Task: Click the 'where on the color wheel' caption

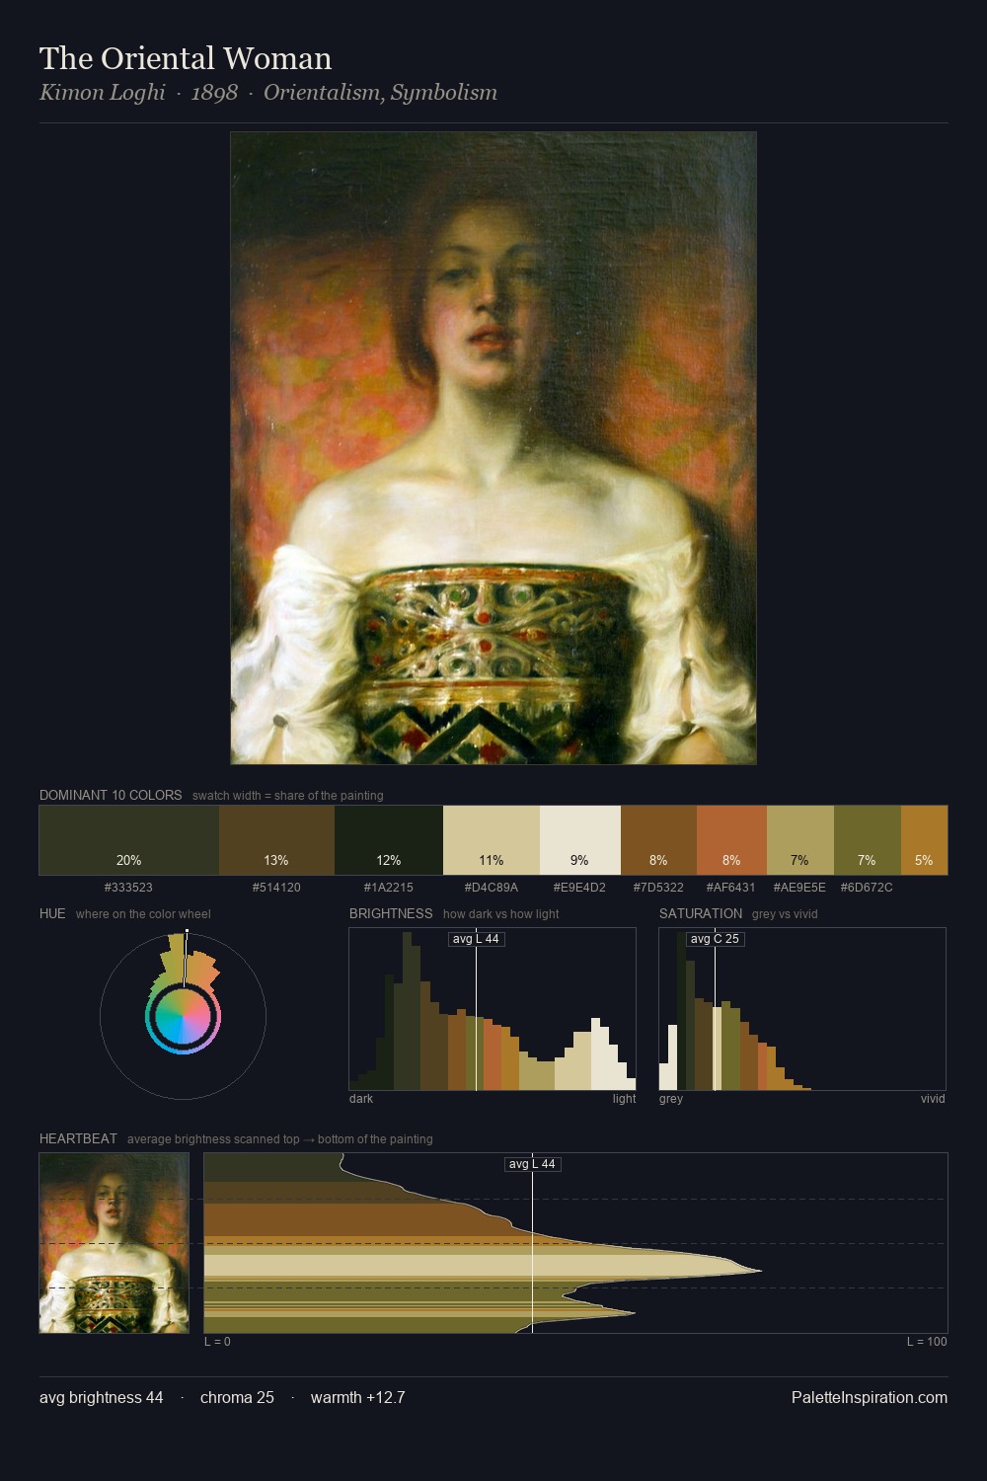Action: click(x=143, y=914)
